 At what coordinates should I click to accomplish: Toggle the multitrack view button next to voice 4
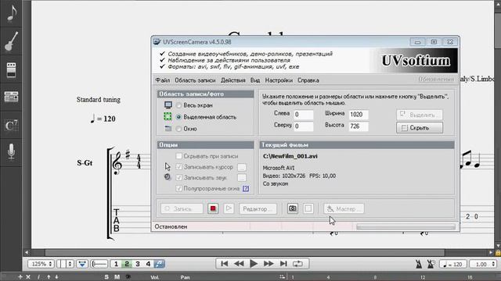tap(159, 264)
